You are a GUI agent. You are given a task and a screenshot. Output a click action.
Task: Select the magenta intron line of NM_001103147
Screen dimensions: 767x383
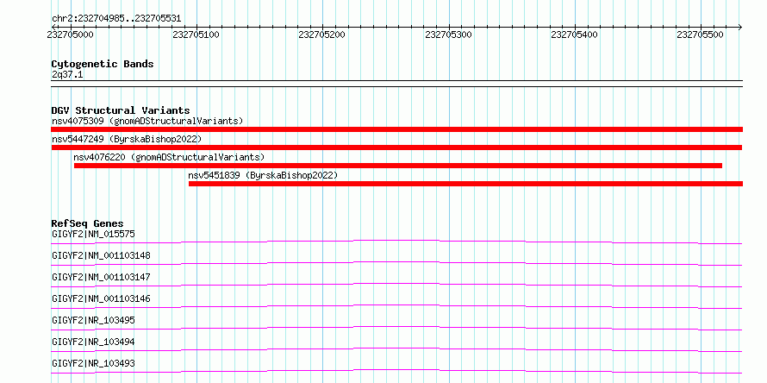tap(396, 285)
